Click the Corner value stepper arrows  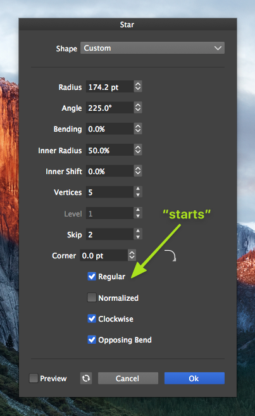(132, 255)
